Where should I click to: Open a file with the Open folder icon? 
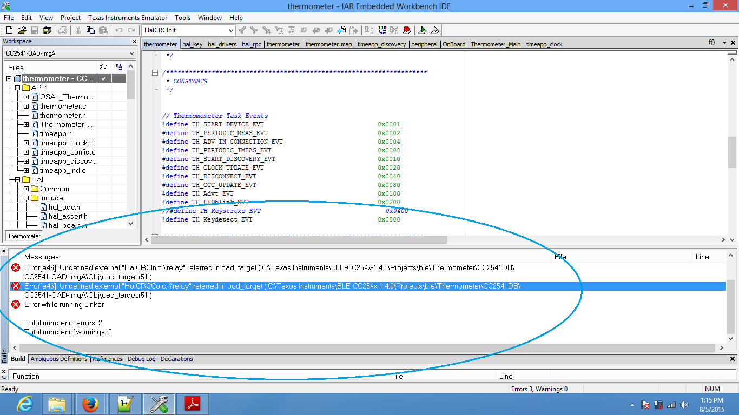[x=22, y=30]
